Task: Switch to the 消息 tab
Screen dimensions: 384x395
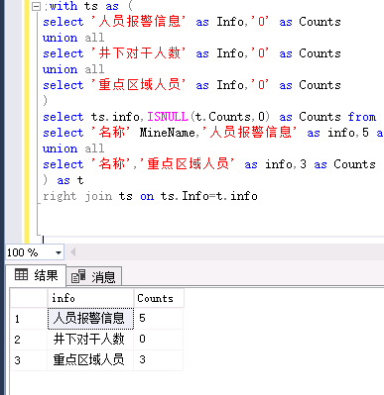Action: (x=94, y=276)
